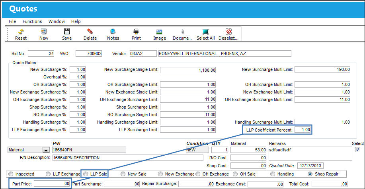Viewport: 365px width, 189px height.
Task: Open the Image toolbar icon
Action: click(160, 32)
